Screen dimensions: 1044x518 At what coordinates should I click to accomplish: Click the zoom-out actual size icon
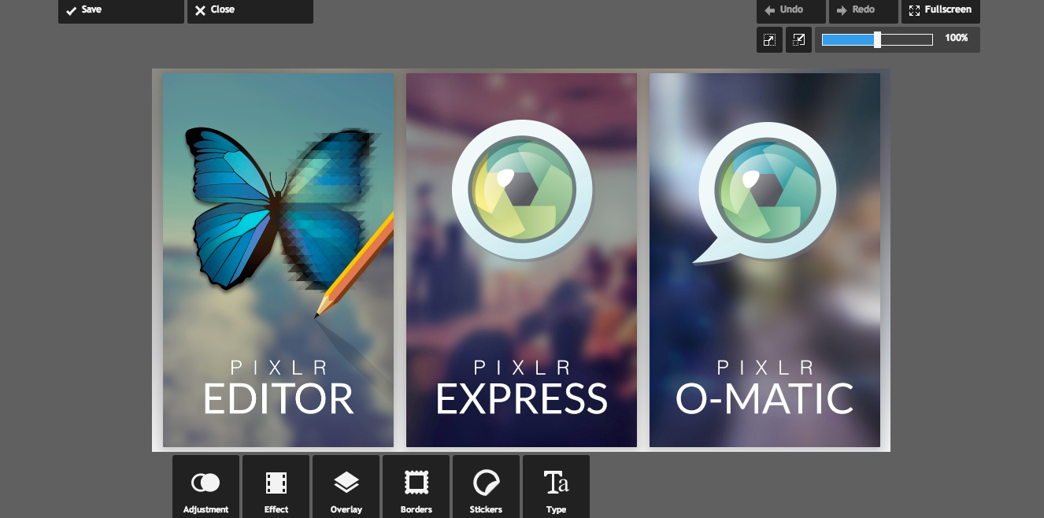click(798, 39)
